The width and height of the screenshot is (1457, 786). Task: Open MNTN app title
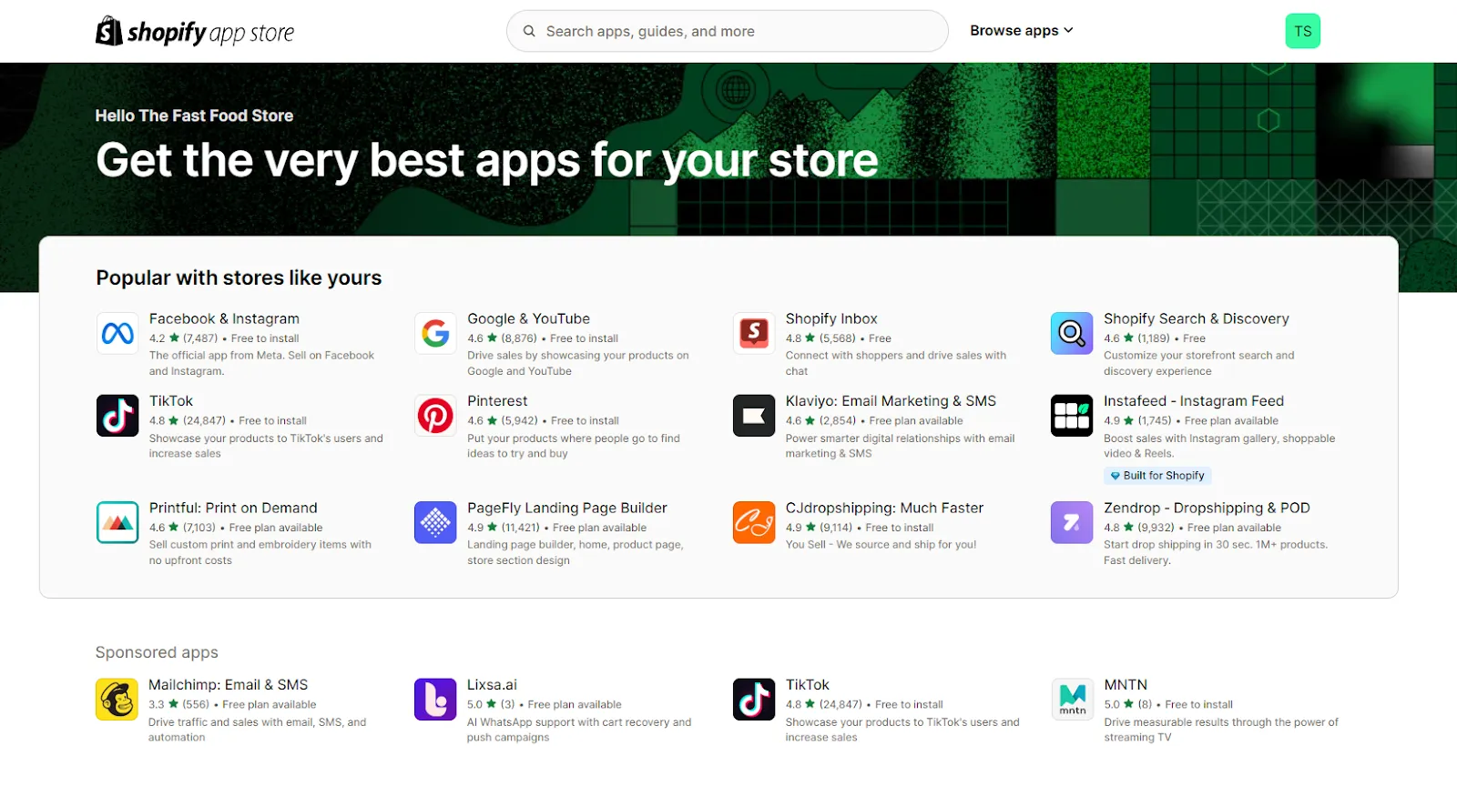pos(1126,685)
